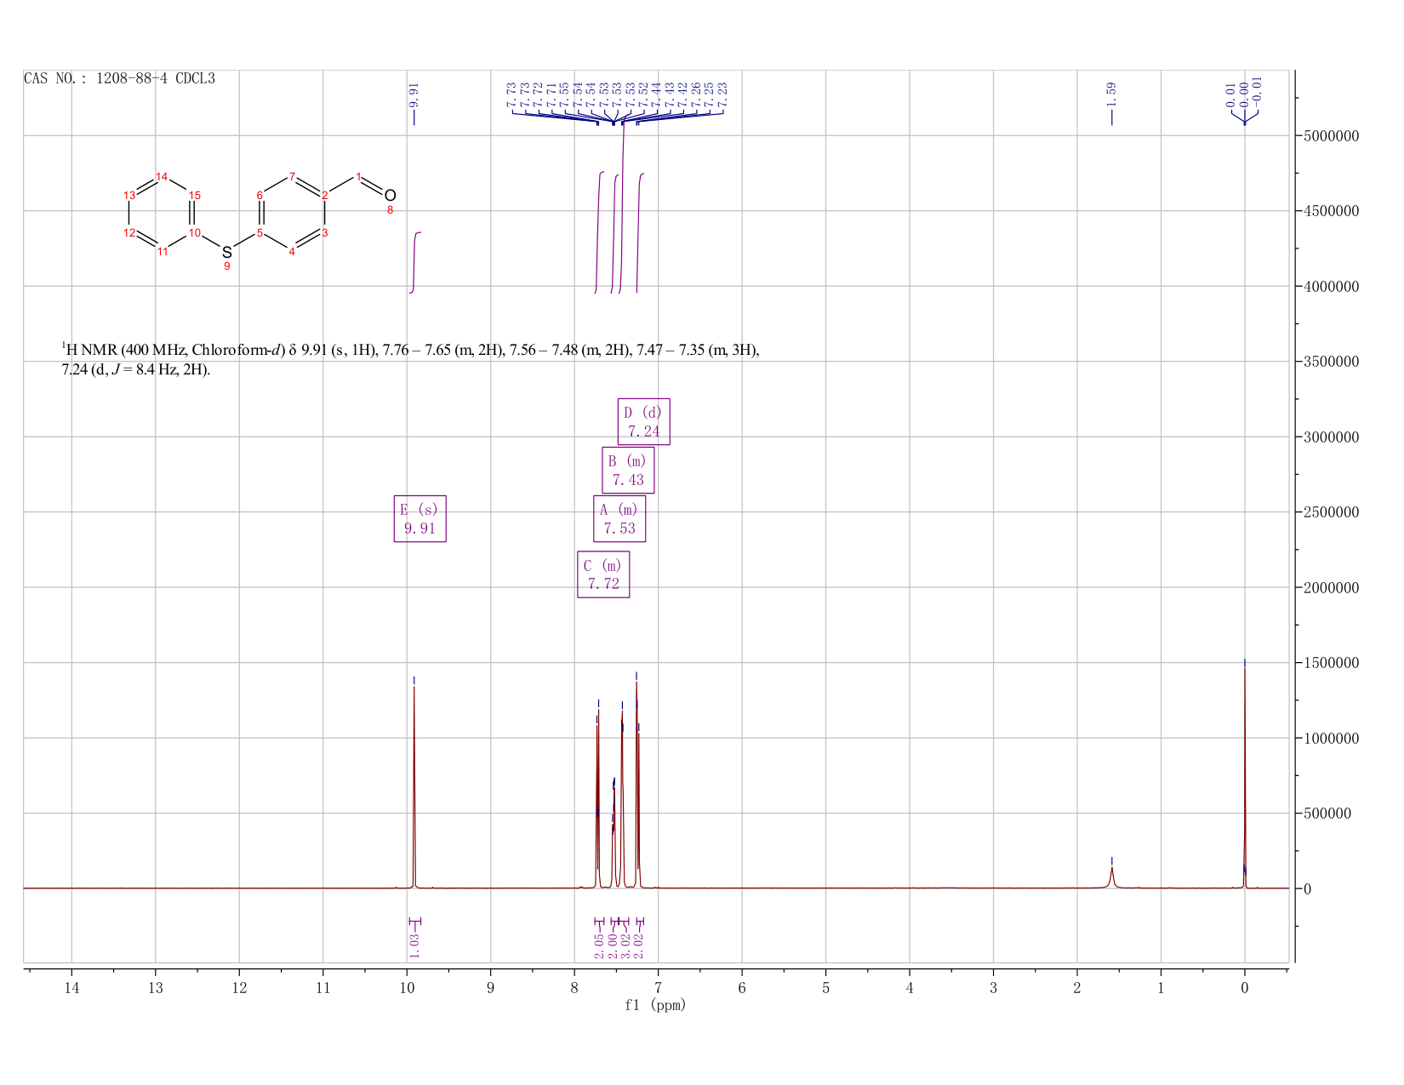Click the sulfur atom S in the structure
Screen dimensions: 1404x1085
(226, 252)
